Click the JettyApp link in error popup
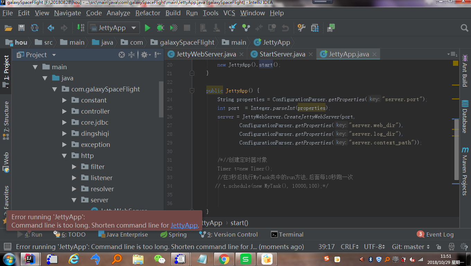 pyautogui.click(x=184, y=225)
